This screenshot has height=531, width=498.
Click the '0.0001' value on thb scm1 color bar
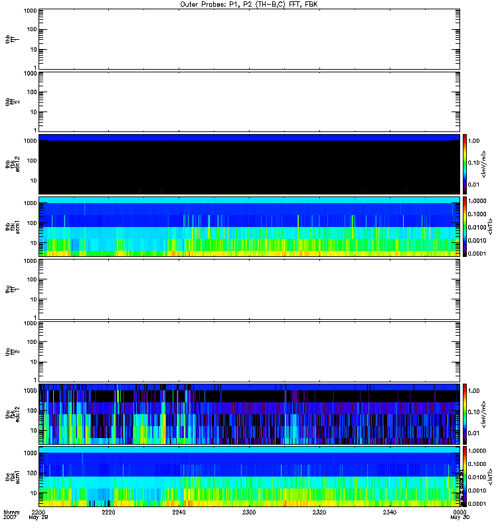pyautogui.click(x=477, y=254)
